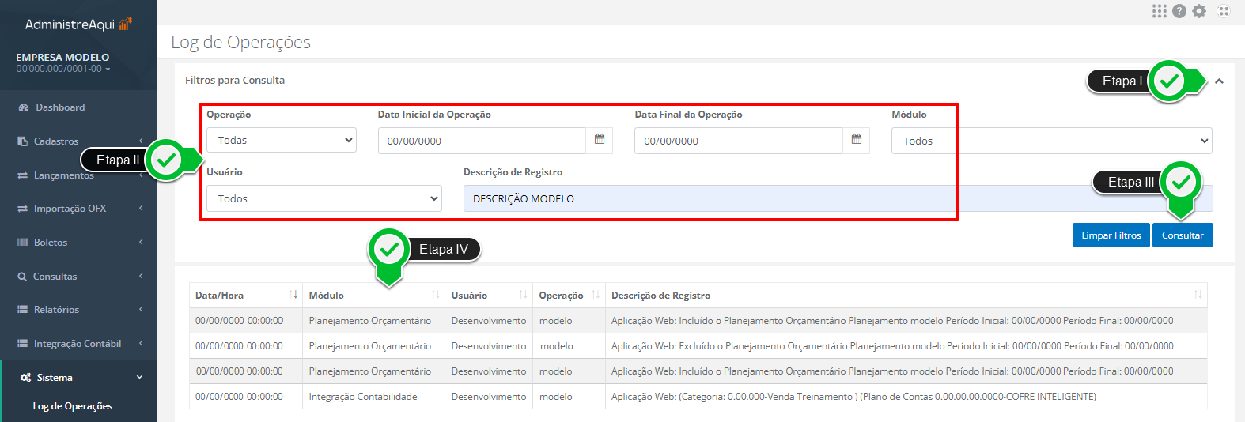Open calendar picker for Data Inicial da Operação

tap(600, 140)
